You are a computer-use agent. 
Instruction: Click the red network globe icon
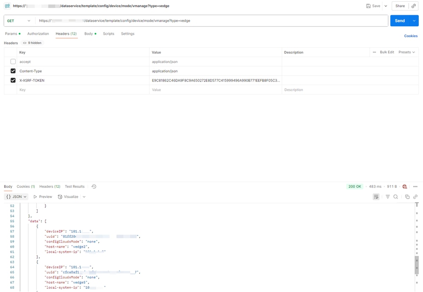point(404,186)
